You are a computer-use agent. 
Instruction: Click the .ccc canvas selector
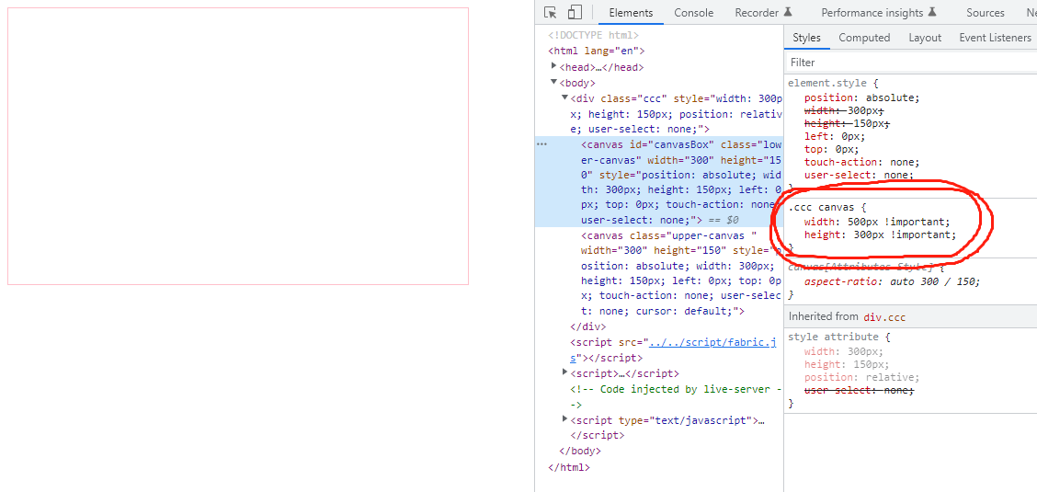pos(820,209)
